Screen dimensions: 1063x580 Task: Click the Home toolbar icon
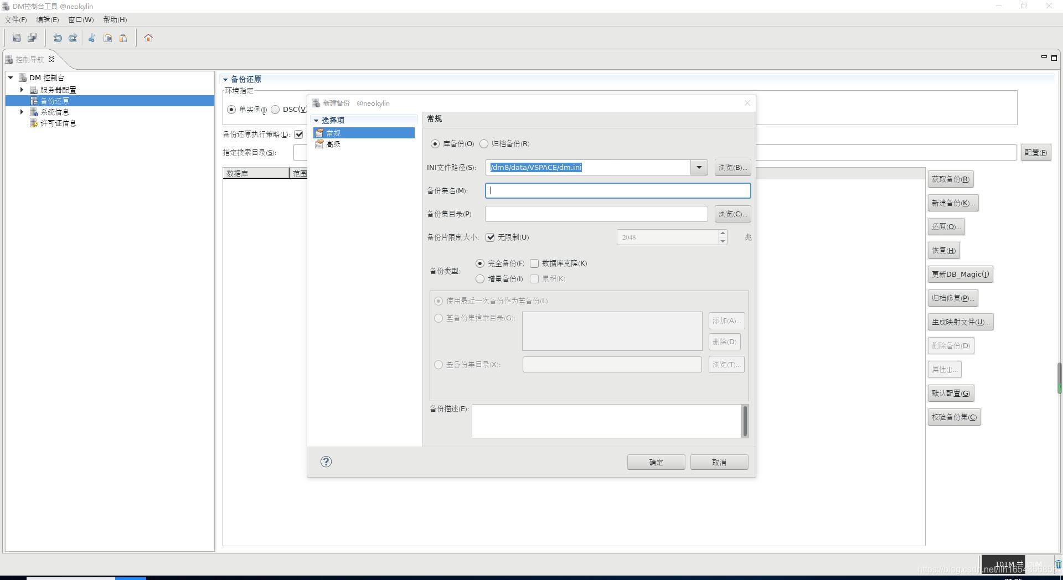tap(148, 38)
